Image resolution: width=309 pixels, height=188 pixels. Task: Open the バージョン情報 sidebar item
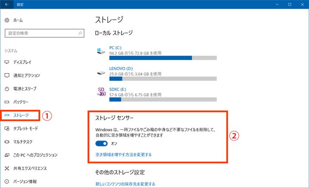pyautogui.click(x=25, y=182)
